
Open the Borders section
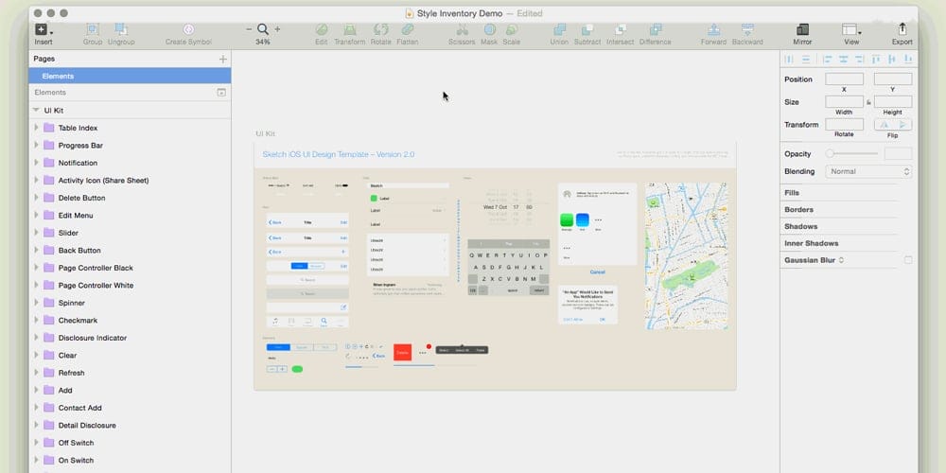point(798,209)
